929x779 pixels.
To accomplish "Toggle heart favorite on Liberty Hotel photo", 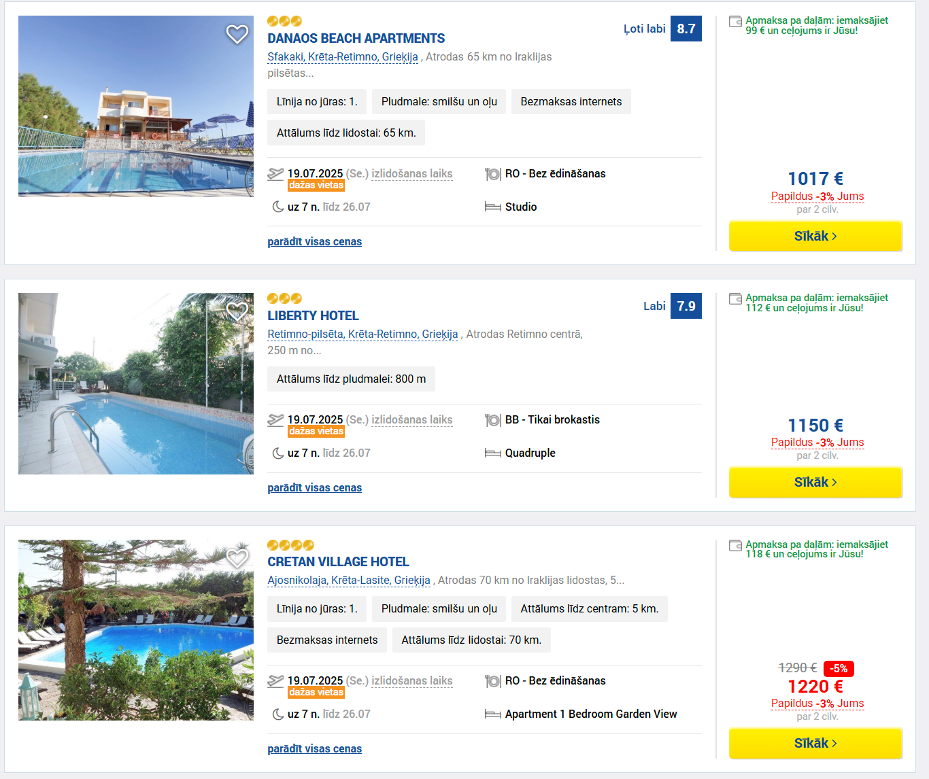I will point(237,311).
